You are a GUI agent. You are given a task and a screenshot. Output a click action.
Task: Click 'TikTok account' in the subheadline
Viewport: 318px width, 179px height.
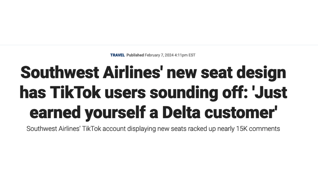tap(104, 129)
